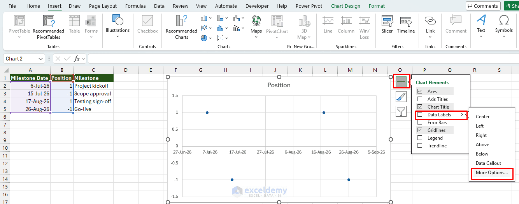Image resolution: width=519 pixels, height=204 pixels.
Task: Open the Text group menu
Action: [481, 26]
